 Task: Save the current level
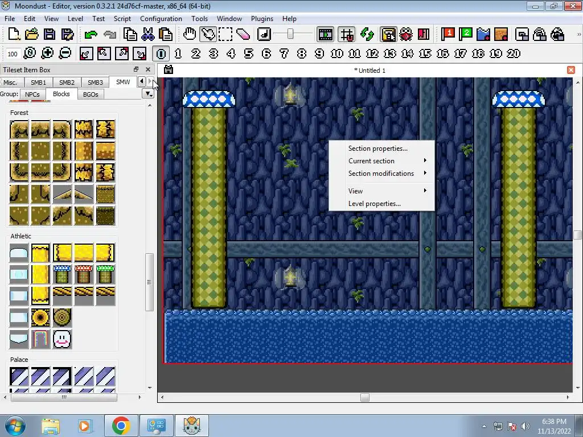50,34
